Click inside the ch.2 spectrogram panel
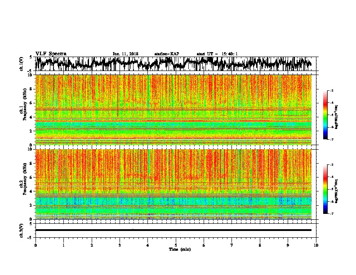The height and width of the screenshot is (275, 356). [x=174, y=184]
